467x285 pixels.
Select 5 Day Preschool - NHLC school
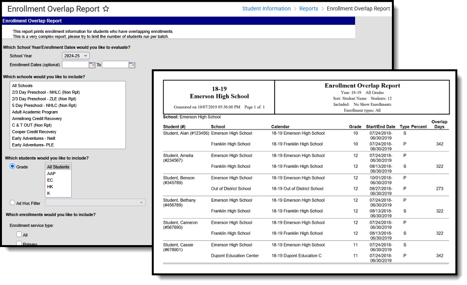pyautogui.click(x=68, y=105)
